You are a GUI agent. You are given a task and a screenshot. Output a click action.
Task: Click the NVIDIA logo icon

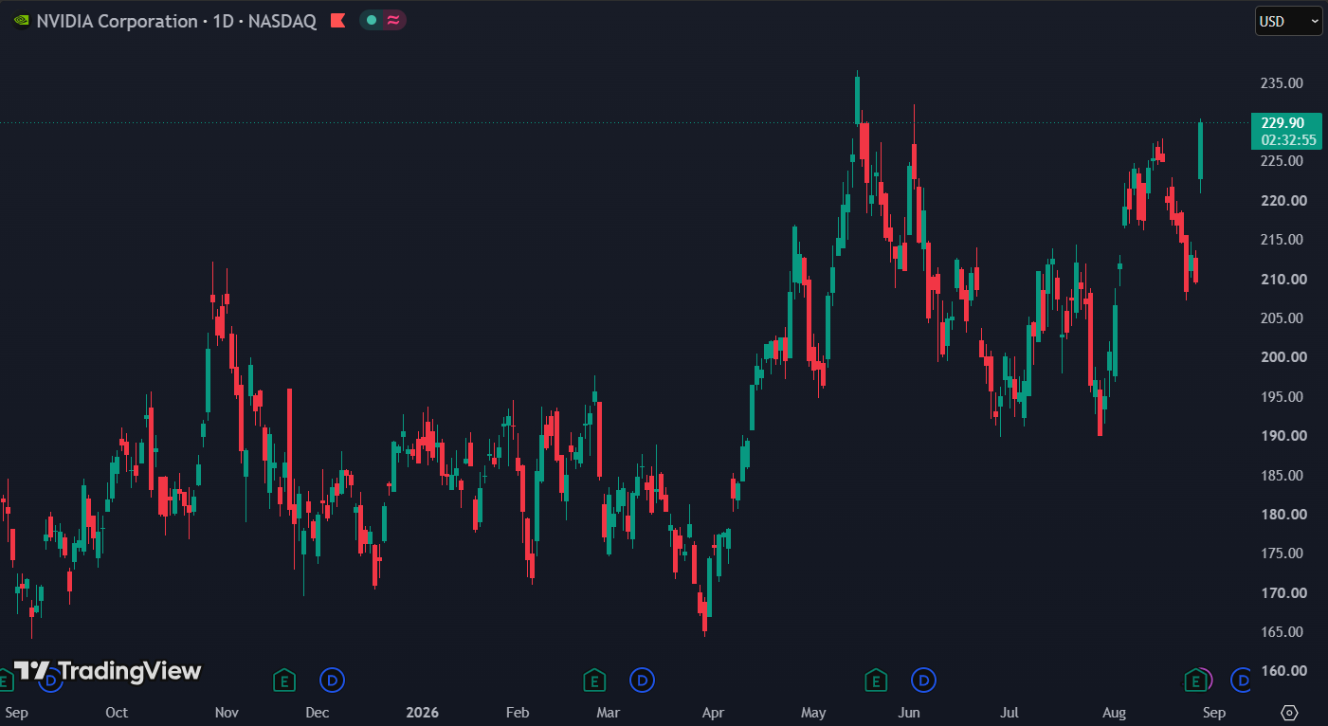(21, 21)
